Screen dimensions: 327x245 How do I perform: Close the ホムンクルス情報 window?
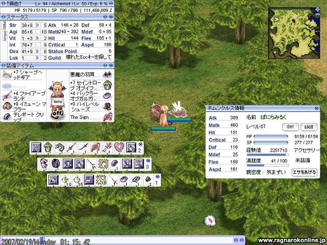pyautogui.click(x=316, y=108)
